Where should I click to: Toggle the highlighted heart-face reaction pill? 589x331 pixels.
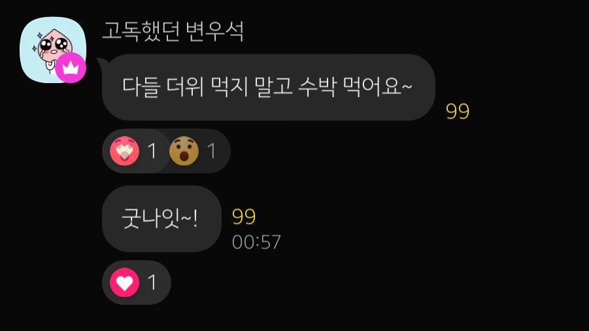coord(135,151)
